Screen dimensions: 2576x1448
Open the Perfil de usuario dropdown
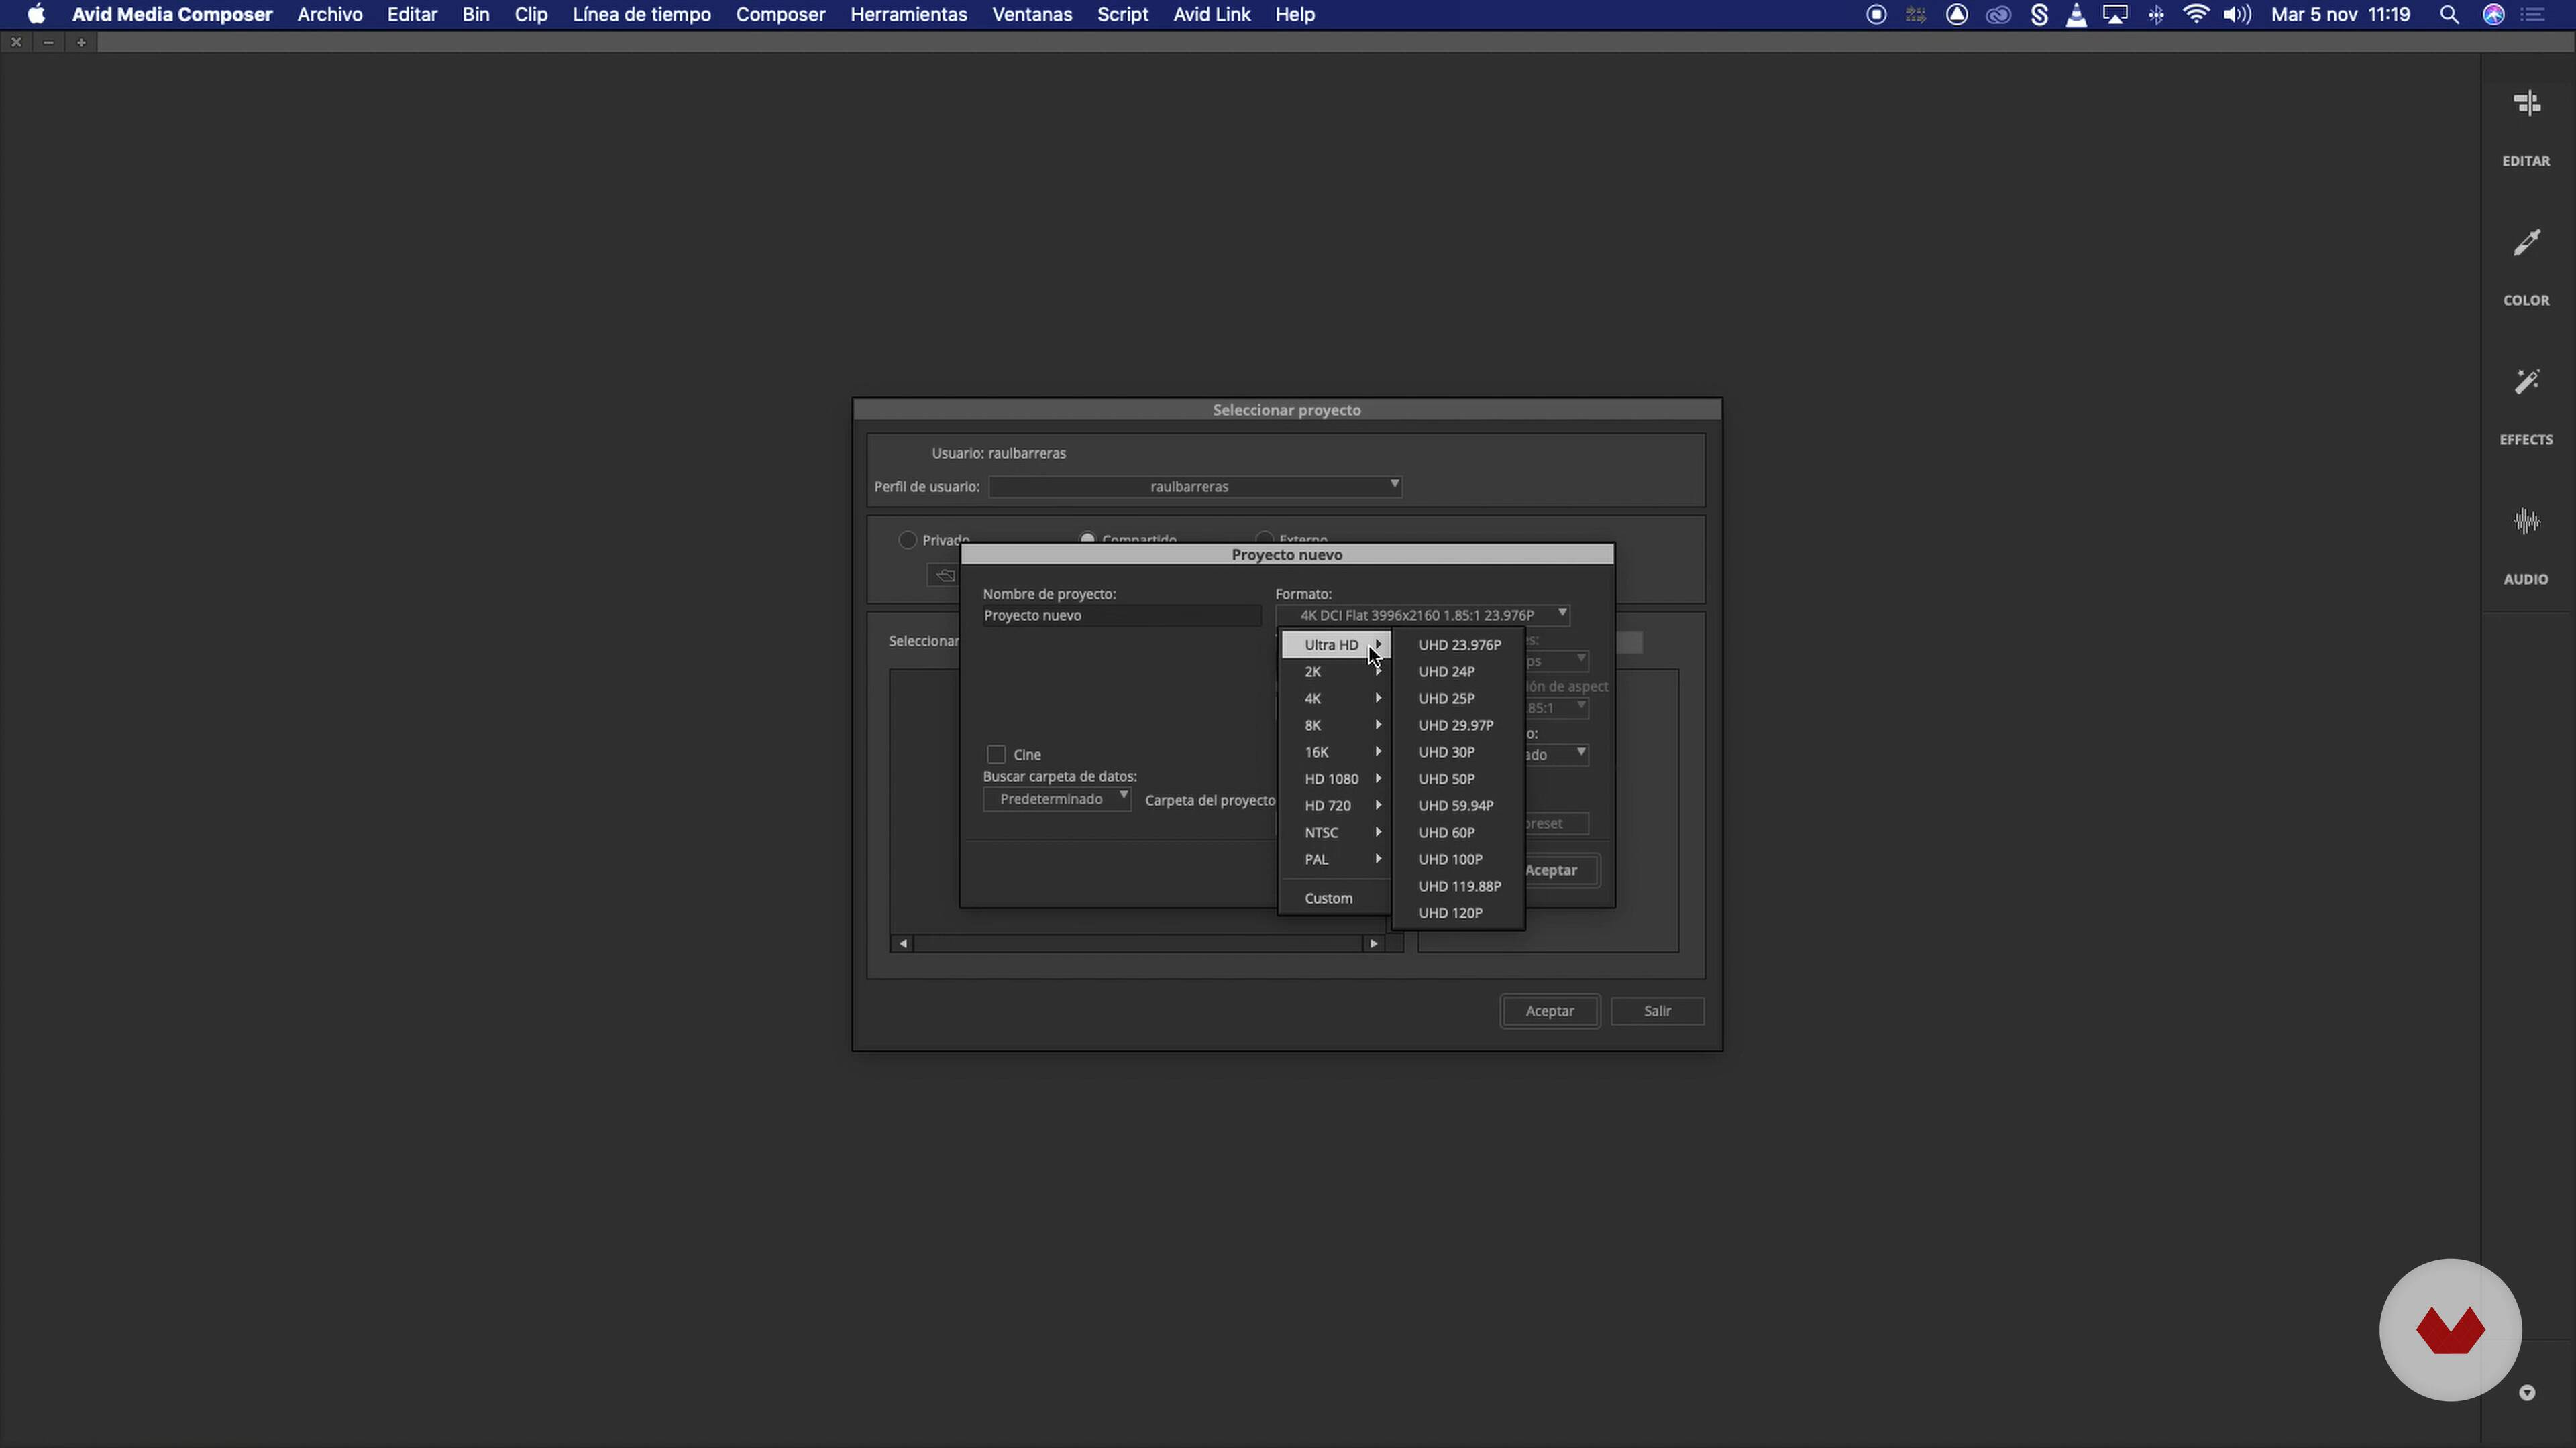coord(1195,487)
